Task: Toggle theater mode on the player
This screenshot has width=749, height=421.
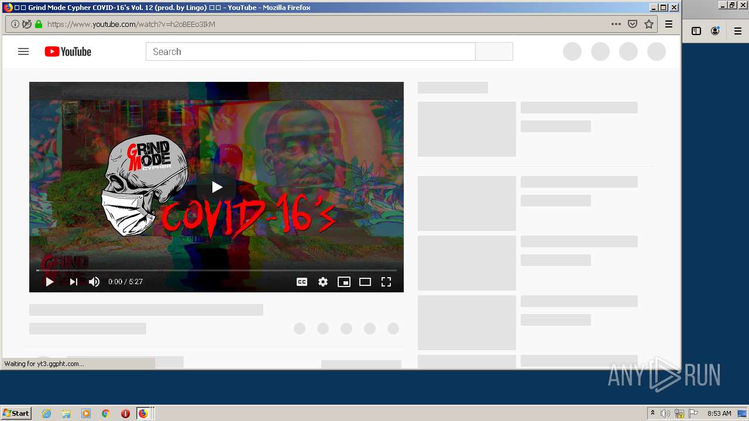Action: [x=365, y=282]
